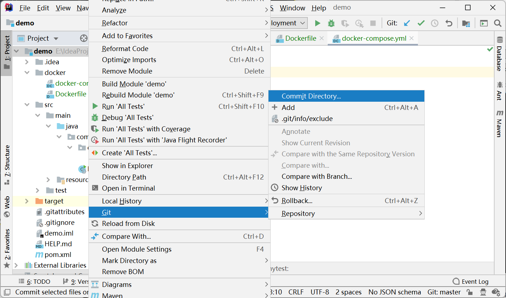Screen dimensions: 506x298
Task: Close the Dockerfile editor tab
Action: (322, 38)
